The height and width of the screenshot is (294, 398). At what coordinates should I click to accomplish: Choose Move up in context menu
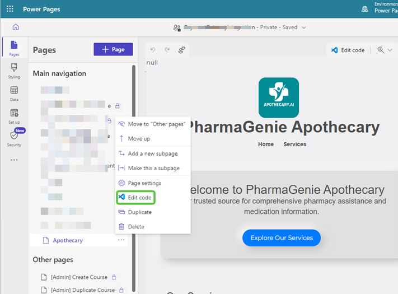click(x=153, y=139)
